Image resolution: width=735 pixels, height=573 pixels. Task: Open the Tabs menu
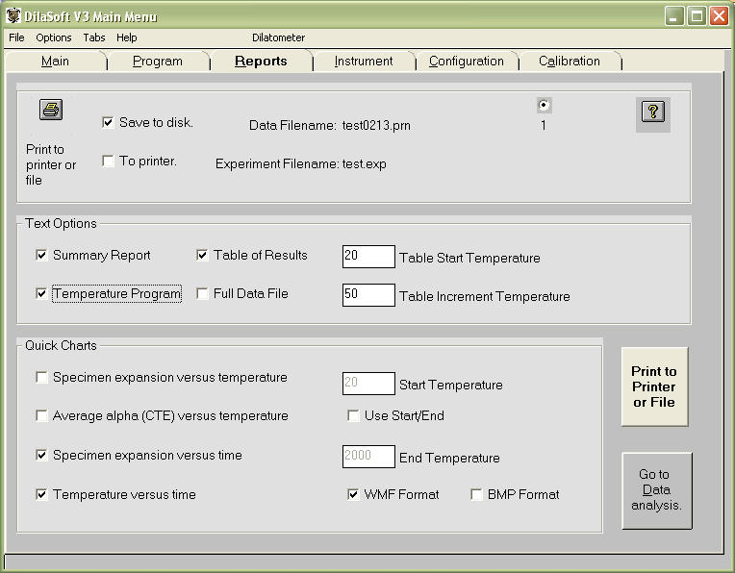click(94, 38)
